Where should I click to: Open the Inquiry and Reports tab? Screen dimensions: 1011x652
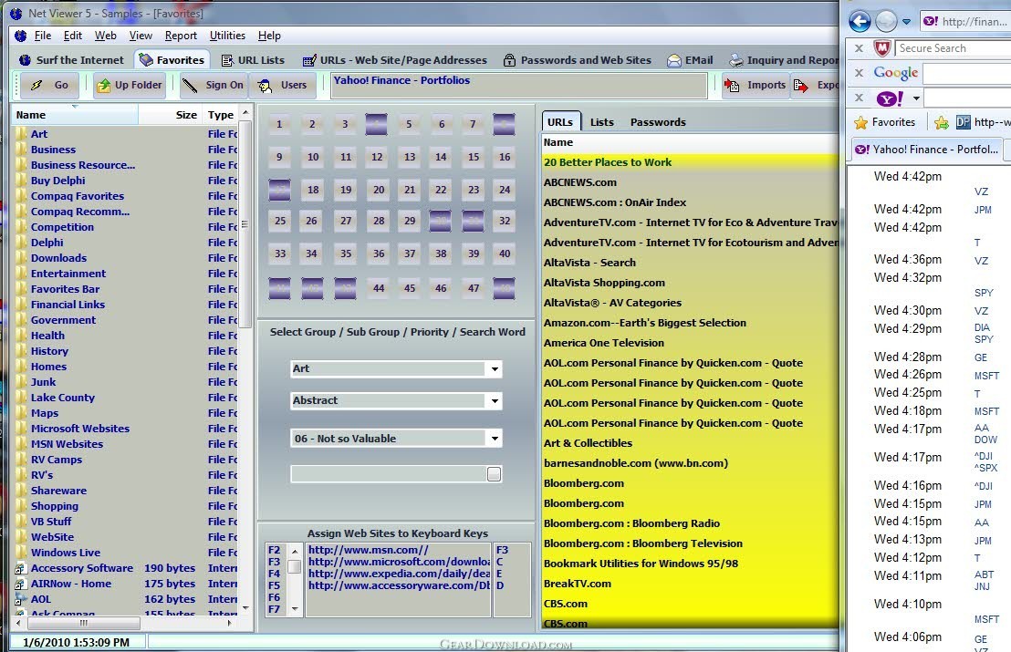pos(783,60)
